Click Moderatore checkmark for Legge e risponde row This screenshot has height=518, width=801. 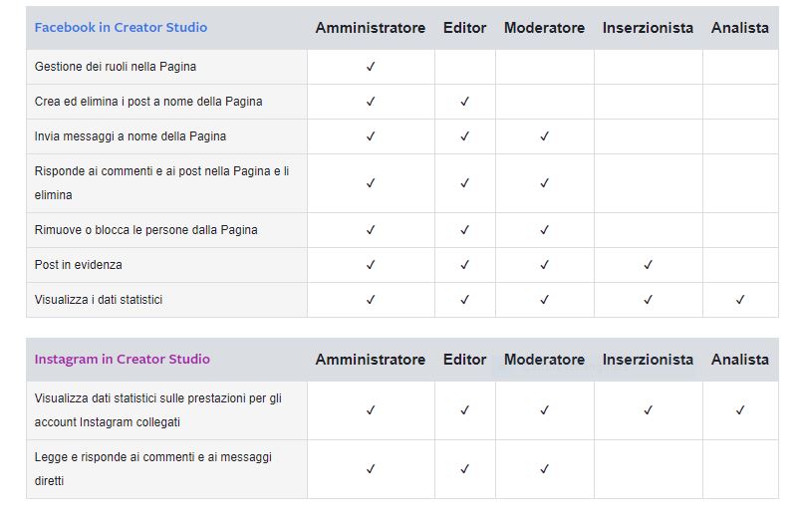544,468
